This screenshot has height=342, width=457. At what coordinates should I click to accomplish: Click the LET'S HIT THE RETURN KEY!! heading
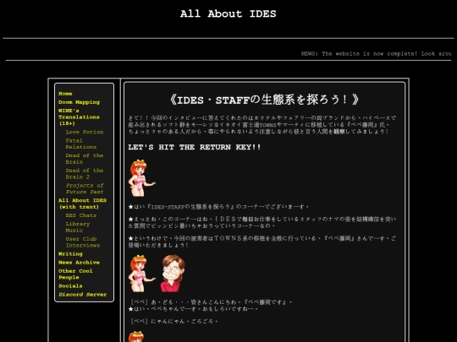tap(195, 147)
